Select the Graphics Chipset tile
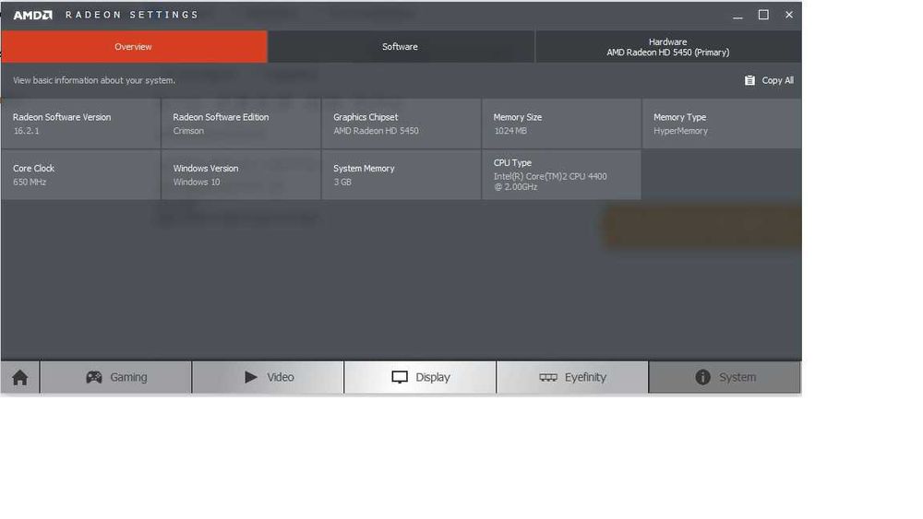This screenshot has height=519, width=923. 401,124
